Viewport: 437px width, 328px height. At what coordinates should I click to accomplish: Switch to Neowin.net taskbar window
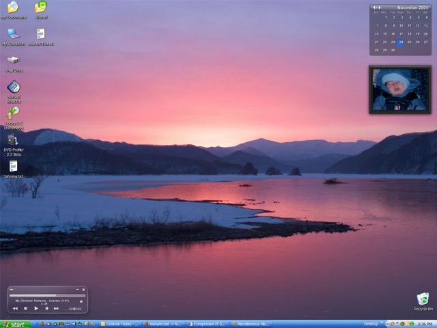(163, 325)
